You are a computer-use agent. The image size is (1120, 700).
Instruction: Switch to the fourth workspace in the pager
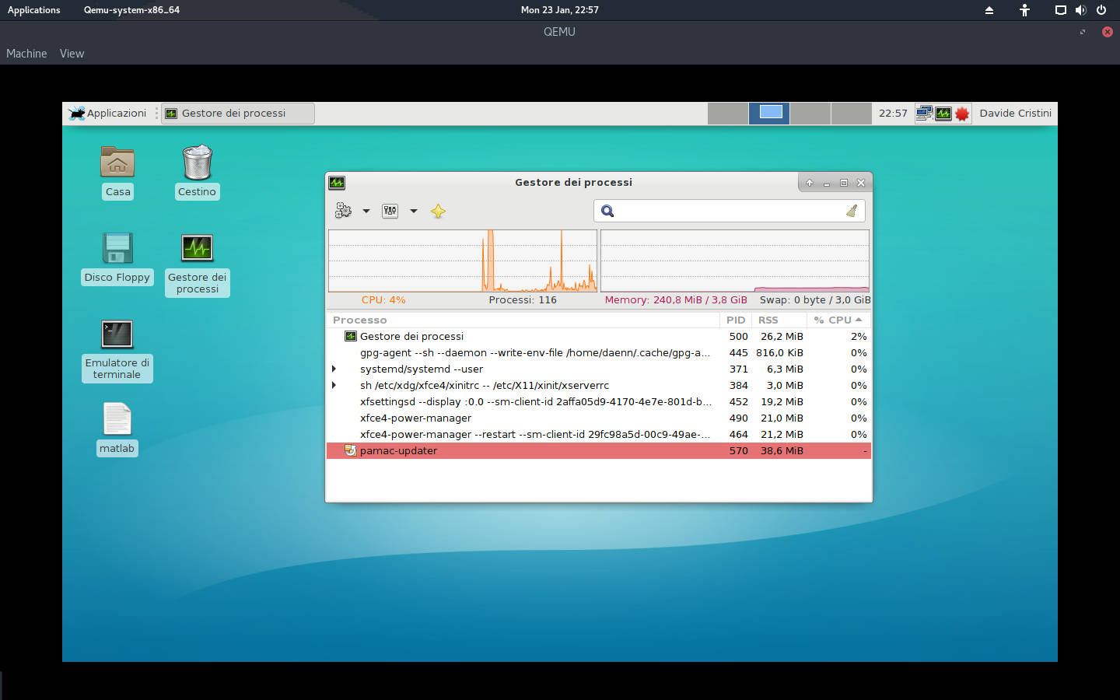[x=851, y=114]
